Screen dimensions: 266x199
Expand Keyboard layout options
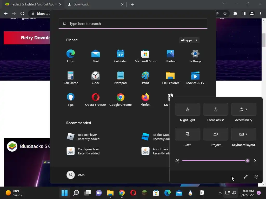(x=244, y=134)
